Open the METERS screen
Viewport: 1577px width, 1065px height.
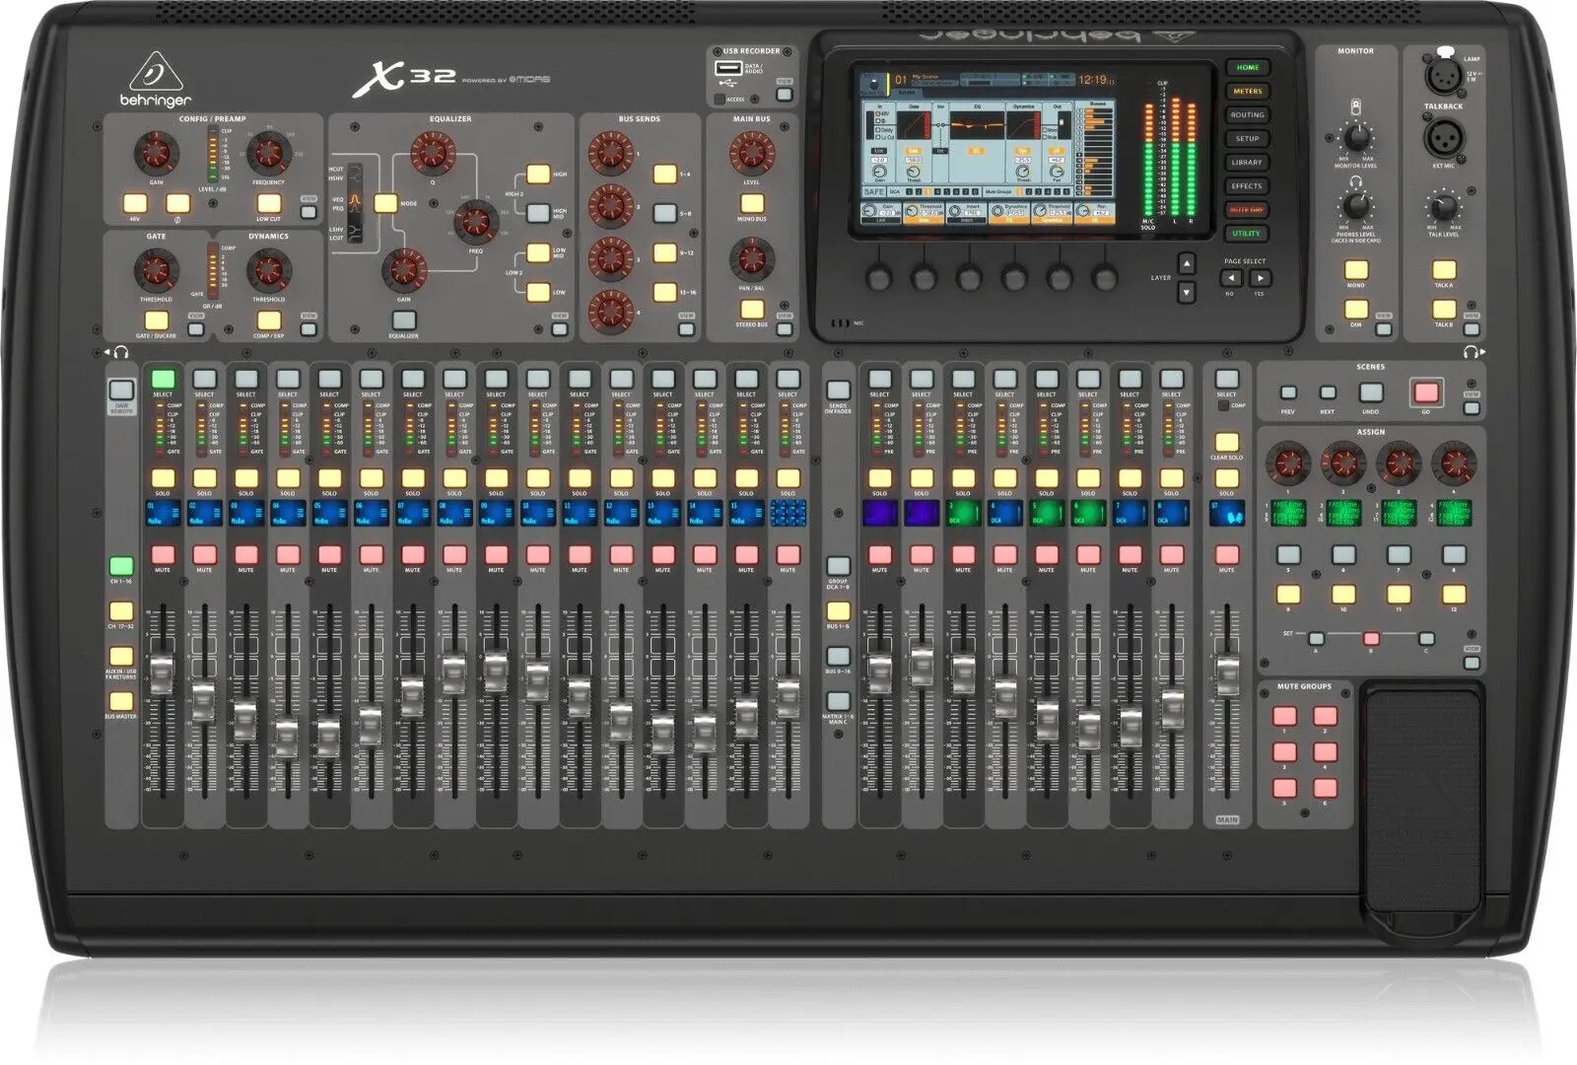point(1248,90)
